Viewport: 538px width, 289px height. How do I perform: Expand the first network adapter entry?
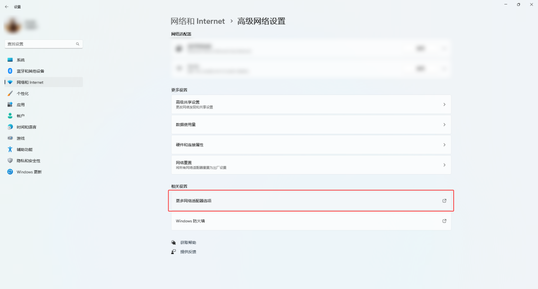(443, 48)
